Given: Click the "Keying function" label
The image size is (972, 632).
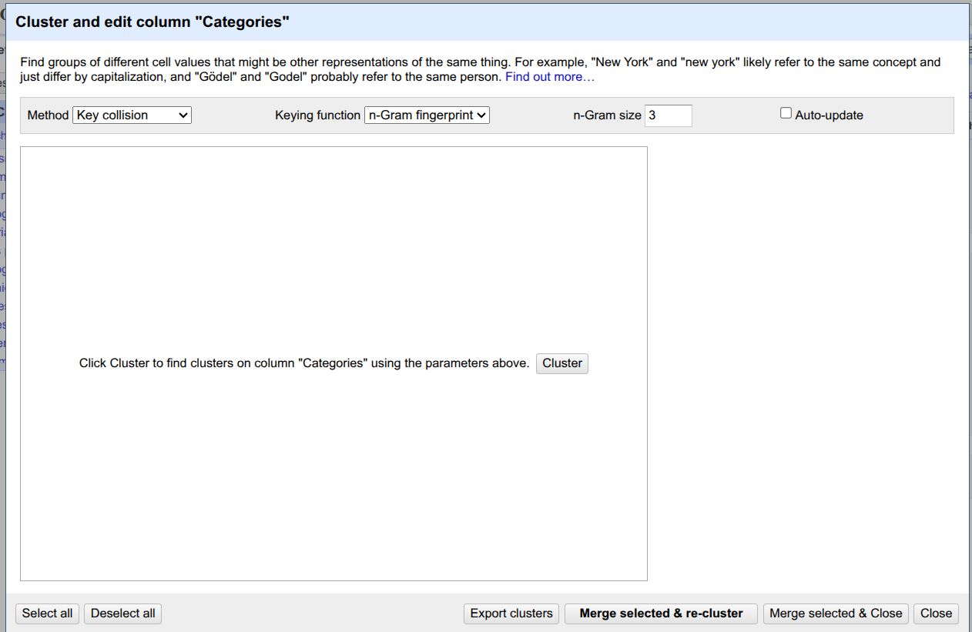Looking at the screenshot, I should click(317, 115).
